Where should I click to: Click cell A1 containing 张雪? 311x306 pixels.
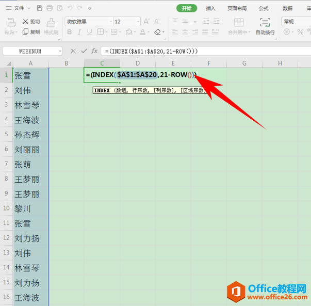coord(31,75)
